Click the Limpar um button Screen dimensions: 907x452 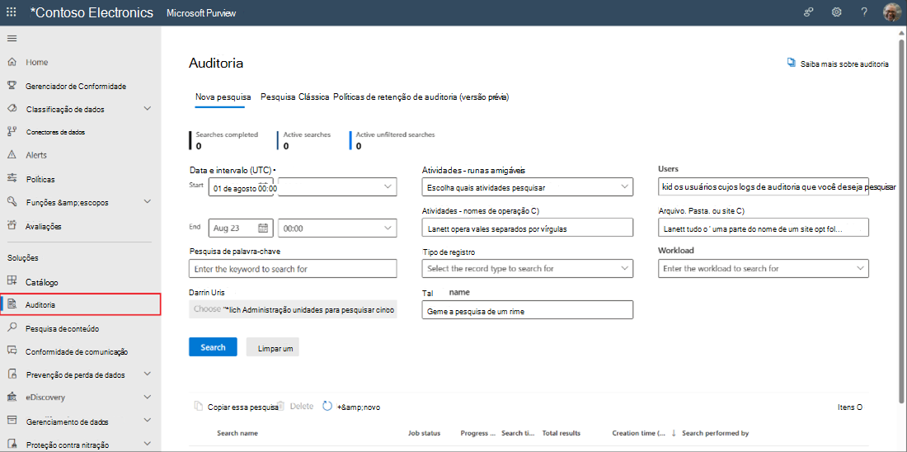pos(273,347)
